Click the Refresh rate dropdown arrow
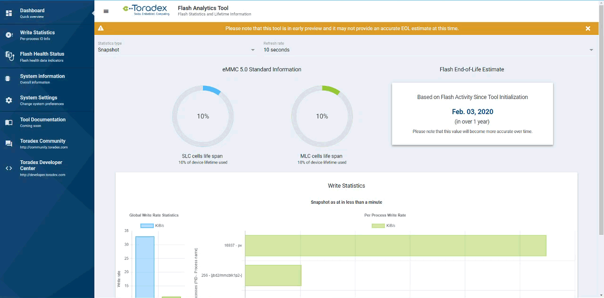This screenshot has height=298, width=604. (x=591, y=50)
